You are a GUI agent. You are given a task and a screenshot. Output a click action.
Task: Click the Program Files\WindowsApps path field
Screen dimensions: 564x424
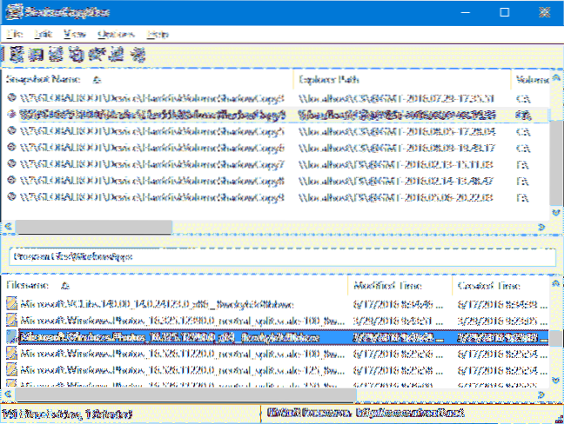click(279, 257)
